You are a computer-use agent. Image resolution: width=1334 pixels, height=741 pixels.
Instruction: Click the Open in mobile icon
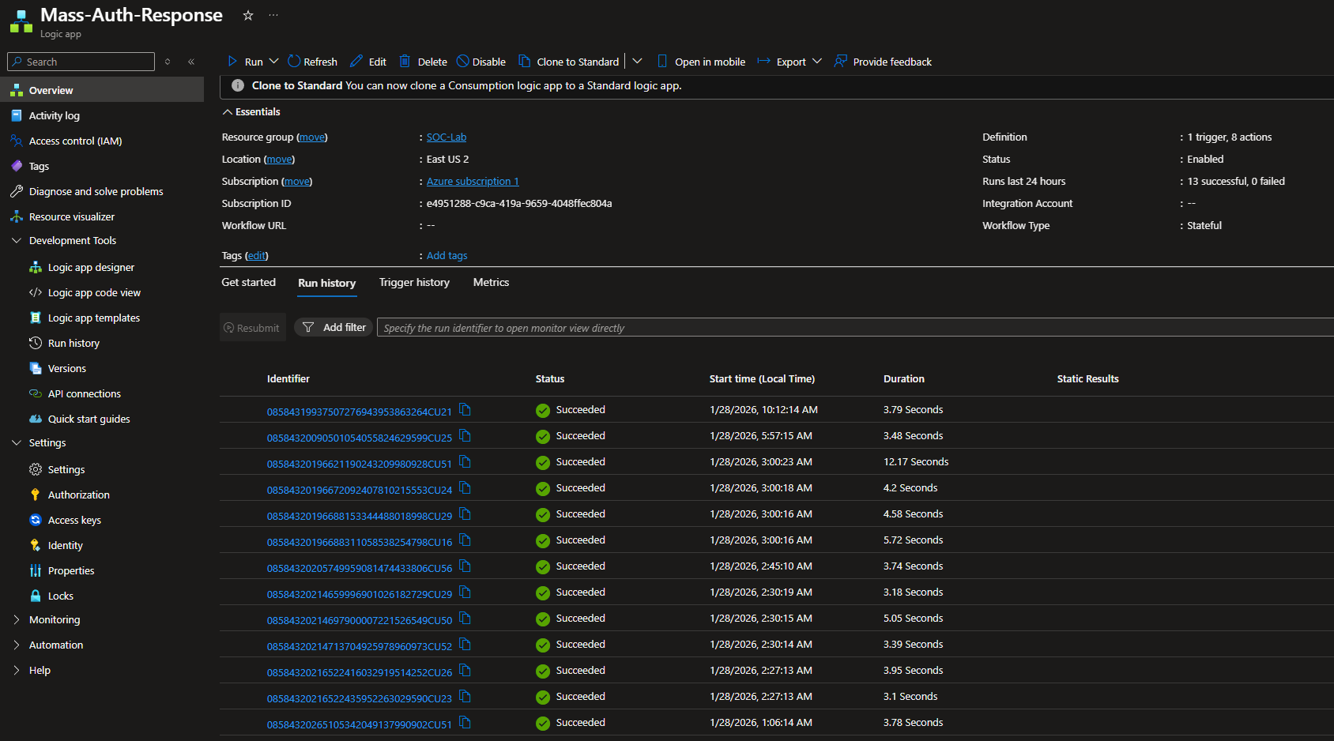coord(662,62)
